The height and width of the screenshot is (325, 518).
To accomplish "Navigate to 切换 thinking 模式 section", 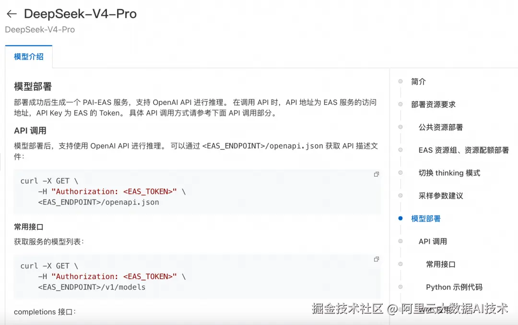I will (449, 173).
